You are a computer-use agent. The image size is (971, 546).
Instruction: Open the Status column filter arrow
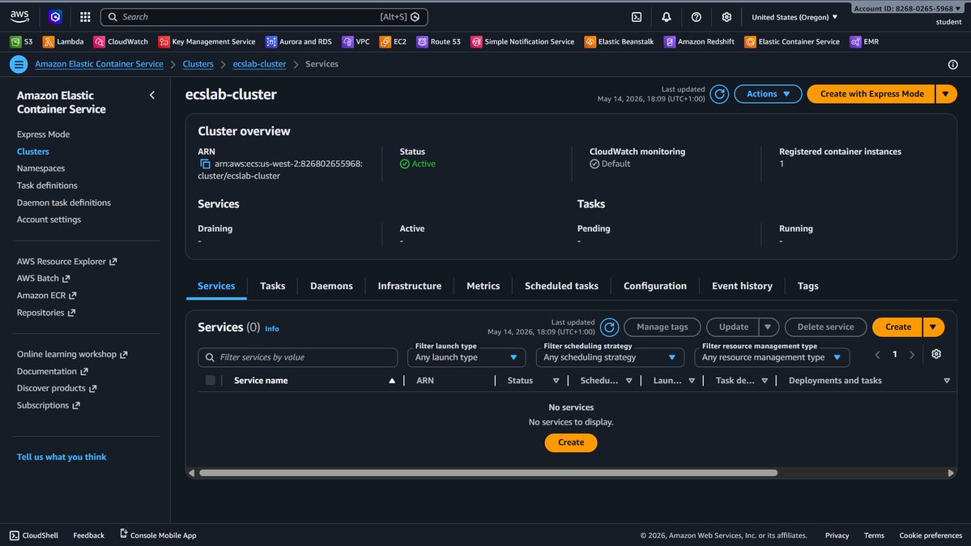556,381
